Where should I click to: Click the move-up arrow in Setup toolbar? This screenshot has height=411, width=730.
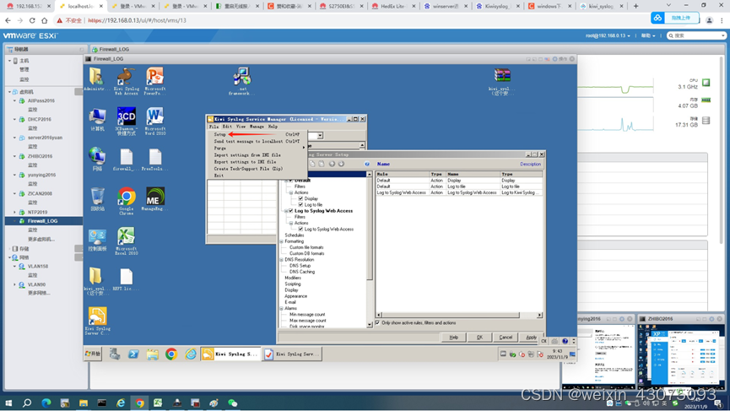(332, 164)
